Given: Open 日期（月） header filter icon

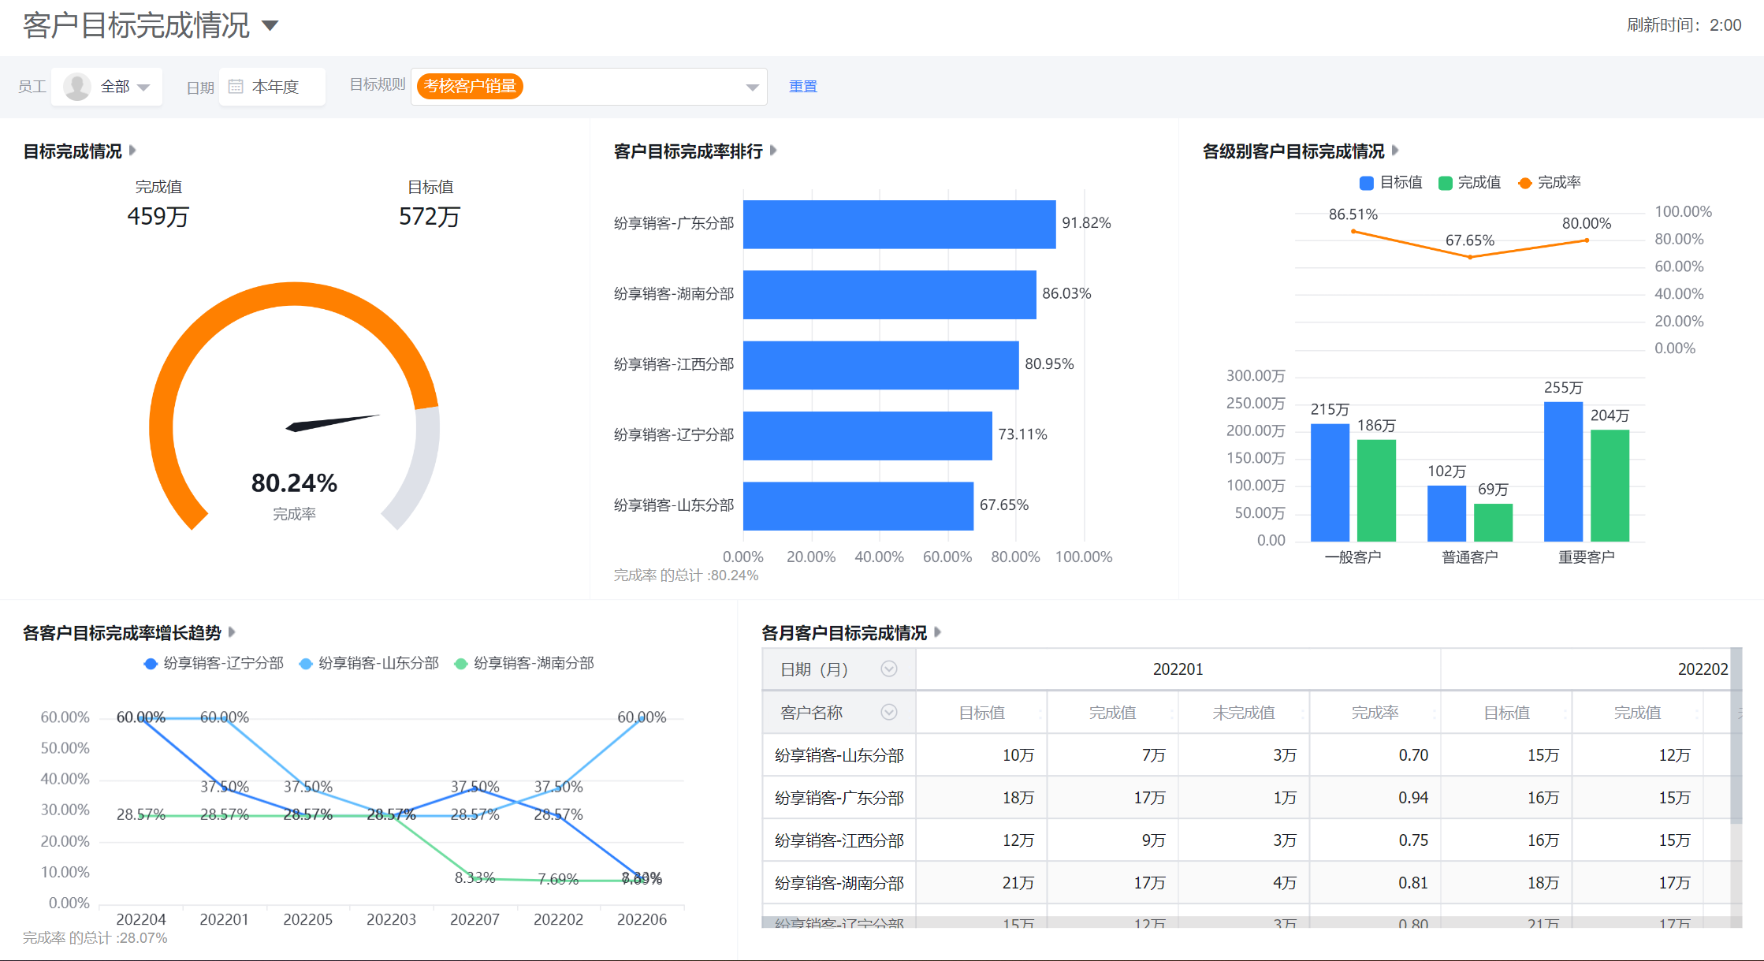Looking at the screenshot, I should (x=889, y=669).
